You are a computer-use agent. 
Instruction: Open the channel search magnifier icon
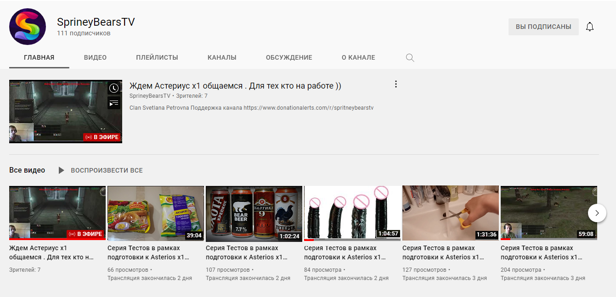(x=410, y=58)
